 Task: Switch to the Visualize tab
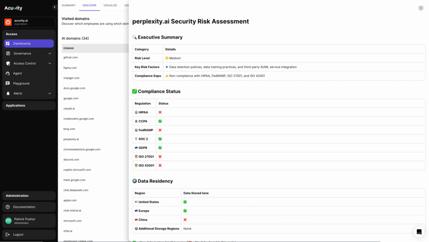(110, 5)
